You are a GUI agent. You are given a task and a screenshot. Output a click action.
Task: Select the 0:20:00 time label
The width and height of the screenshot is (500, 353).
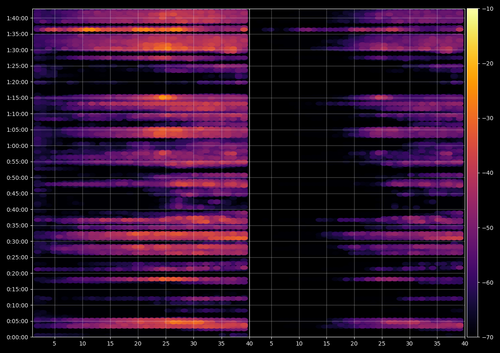17,273
